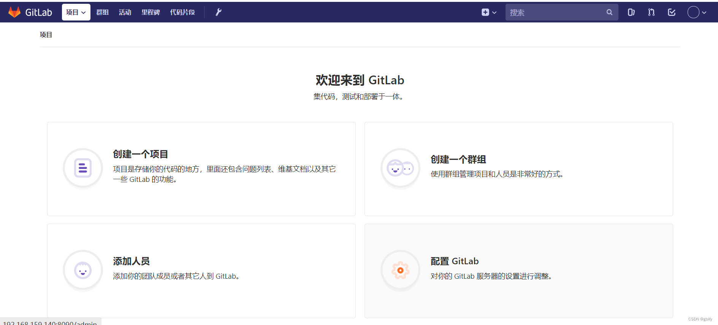This screenshot has width=718, height=325.
Task: Click the GitLab wordmark text in navbar
Action: click(x=38, y=12)
